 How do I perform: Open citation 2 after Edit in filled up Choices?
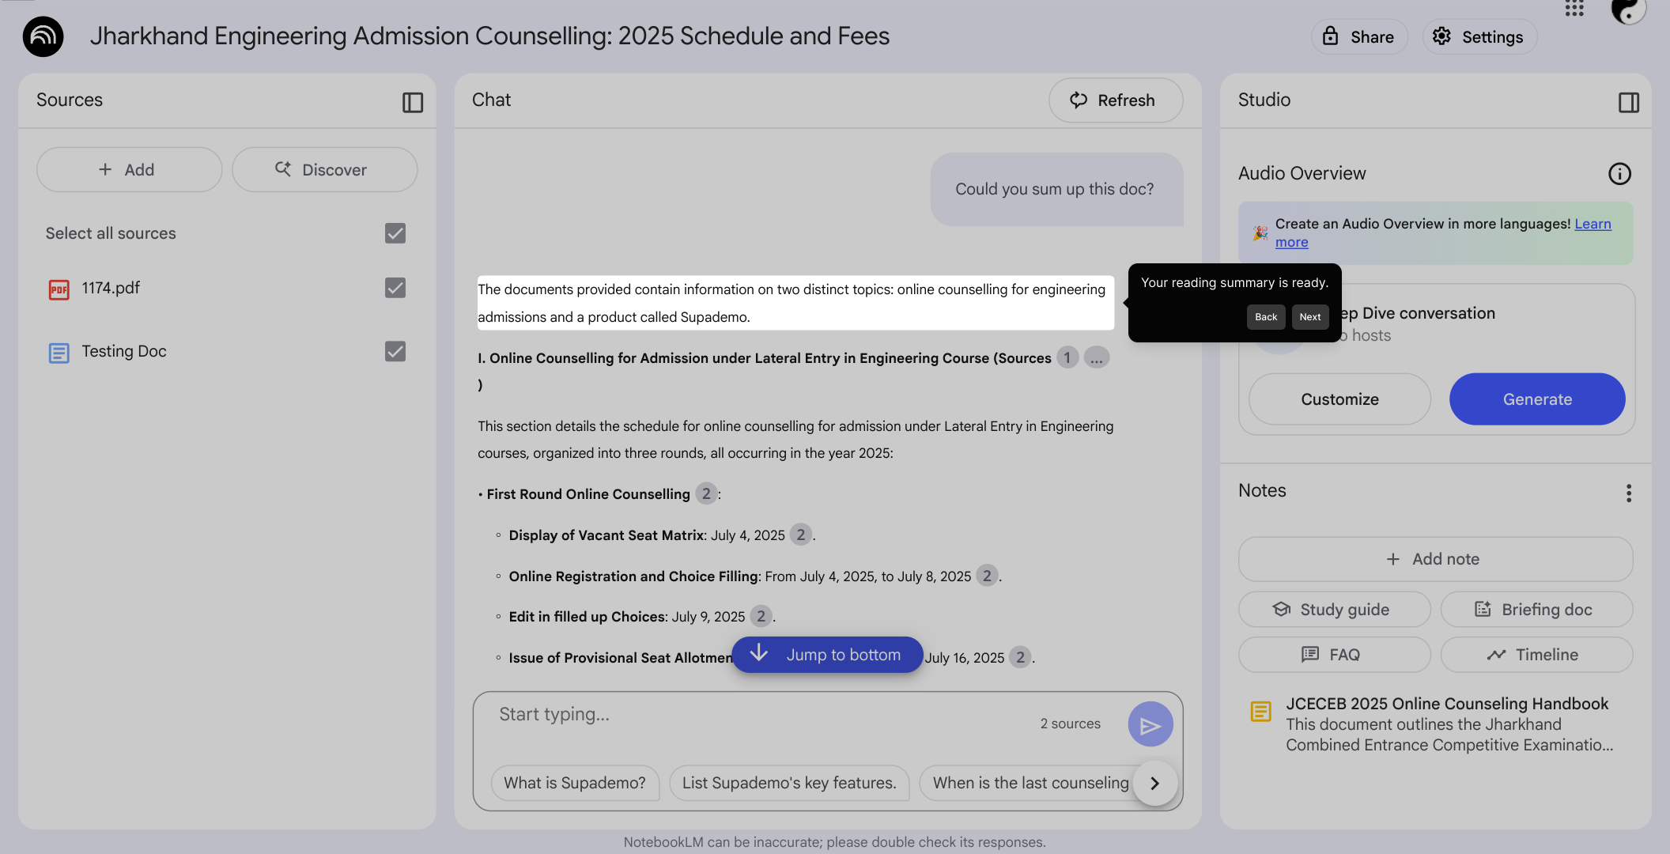pos(761,617)
